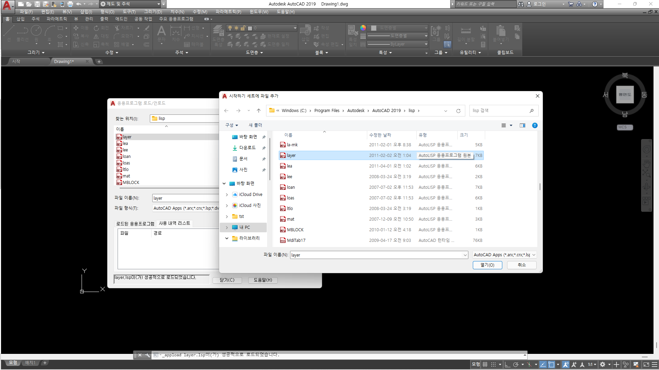Click the Up folder arrow in file dialog

point(259,111)
